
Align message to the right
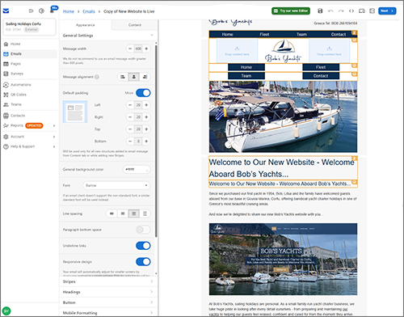(x=145, y=77)
